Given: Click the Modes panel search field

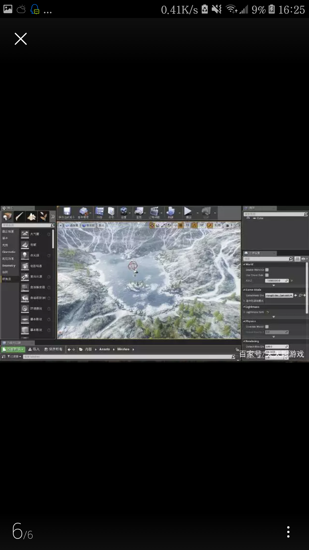Looking at the screenshot, I should point(28,225).
